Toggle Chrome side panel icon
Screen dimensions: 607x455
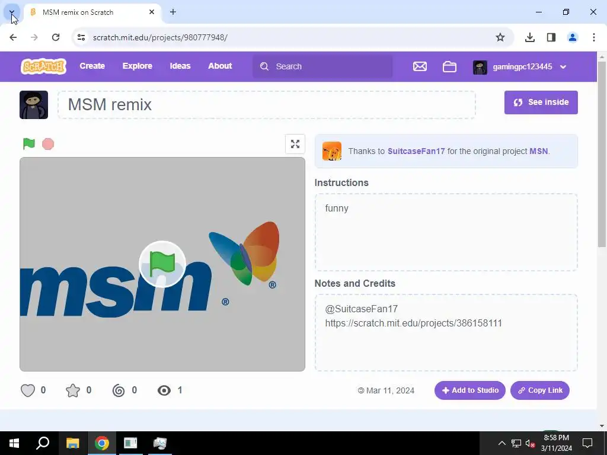551,37
